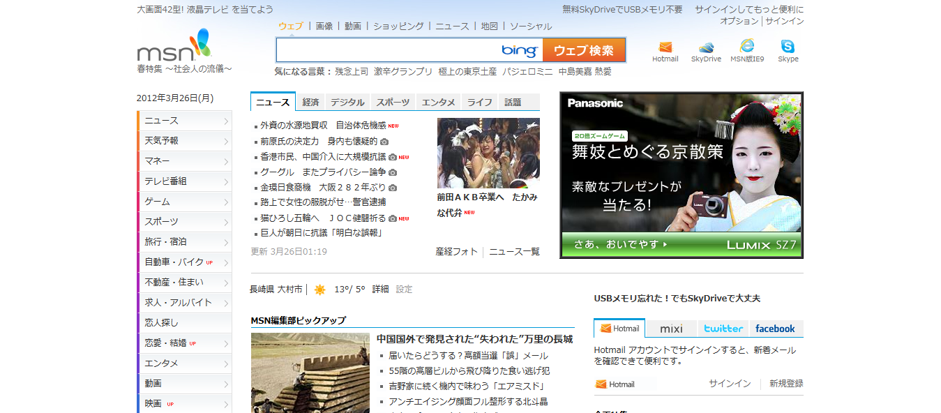Open the MSN版IE9 icon

tap(747, 46)
